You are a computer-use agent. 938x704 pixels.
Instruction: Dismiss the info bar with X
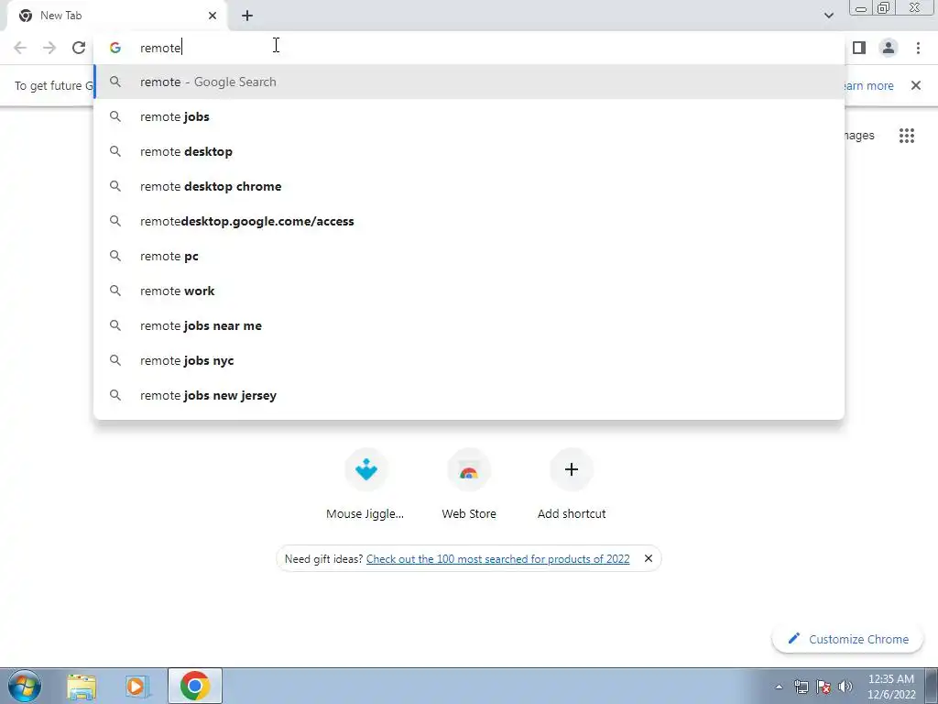click(x=915, y=85)
